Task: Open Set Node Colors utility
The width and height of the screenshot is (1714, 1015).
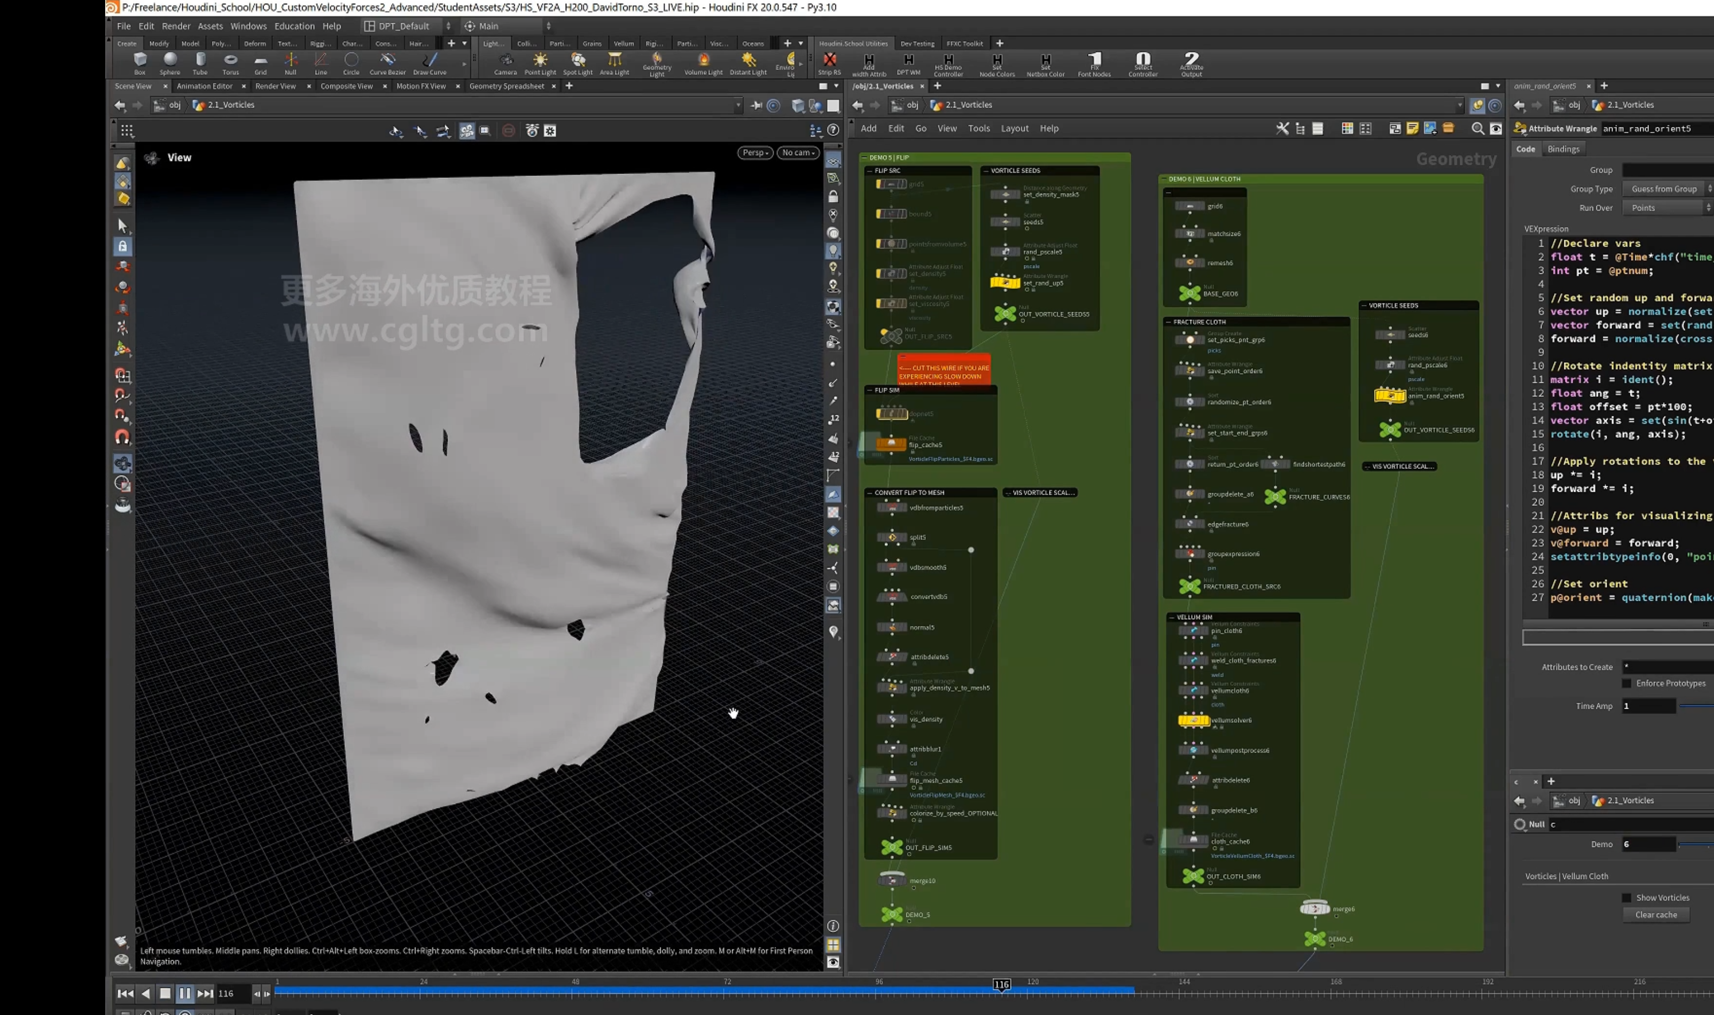Action: coord(997,65)
